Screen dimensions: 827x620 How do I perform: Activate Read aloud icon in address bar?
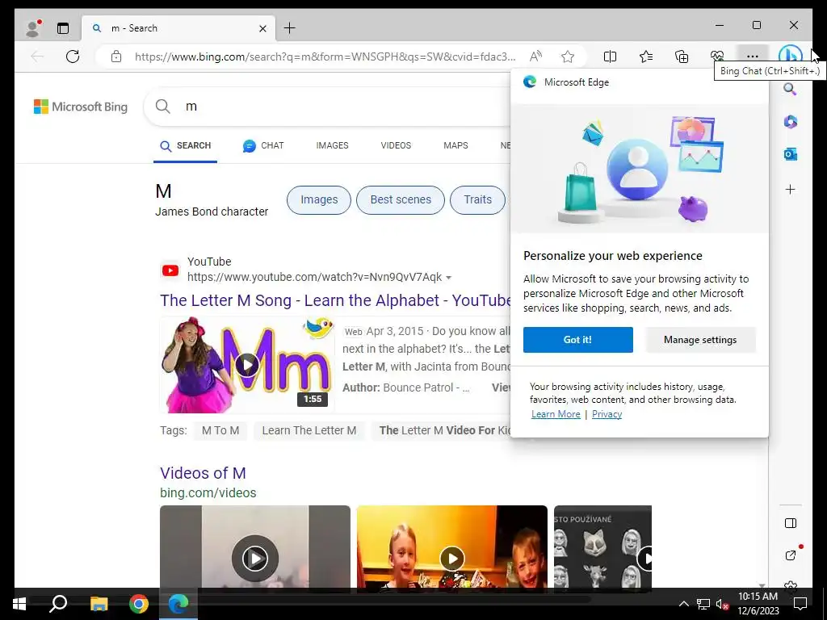click(x=535, y=57)
